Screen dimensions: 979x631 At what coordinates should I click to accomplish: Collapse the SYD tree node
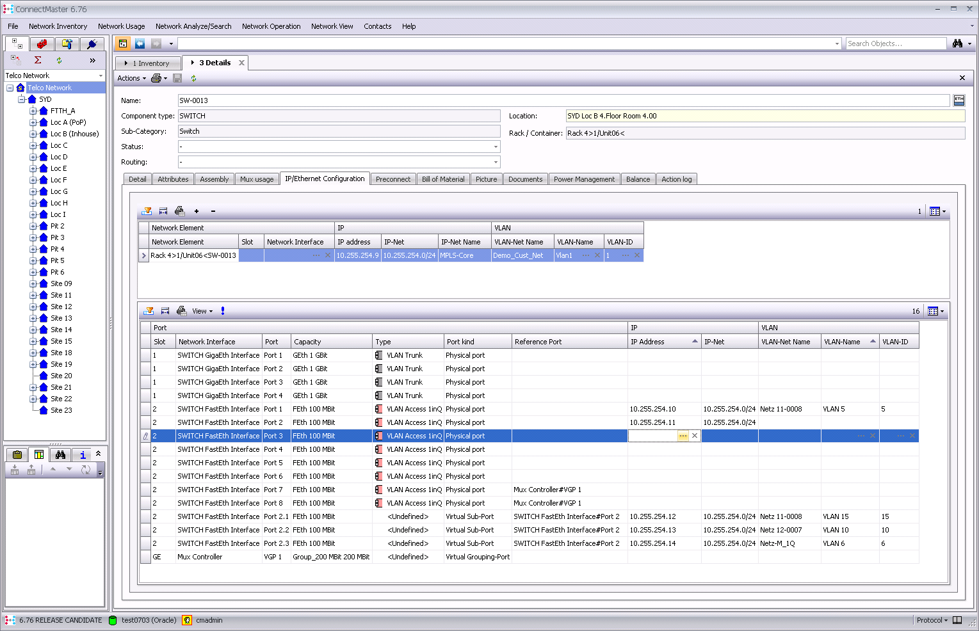[x=21, y=99]
